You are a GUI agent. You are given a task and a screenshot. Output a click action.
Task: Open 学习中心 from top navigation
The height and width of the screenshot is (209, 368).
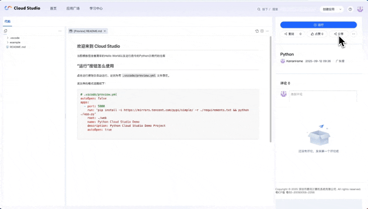(96, 8)
